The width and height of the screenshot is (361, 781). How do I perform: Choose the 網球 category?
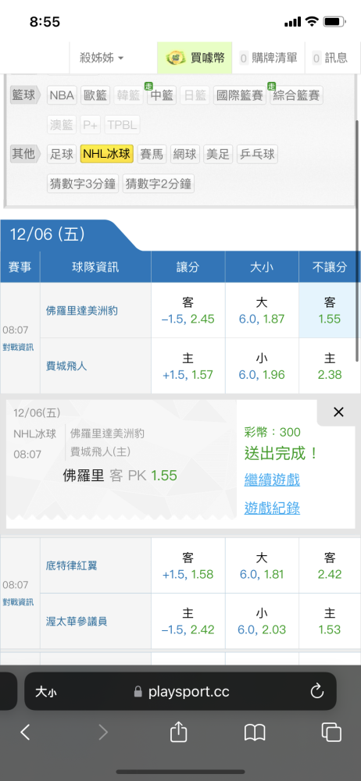point(185,155)
